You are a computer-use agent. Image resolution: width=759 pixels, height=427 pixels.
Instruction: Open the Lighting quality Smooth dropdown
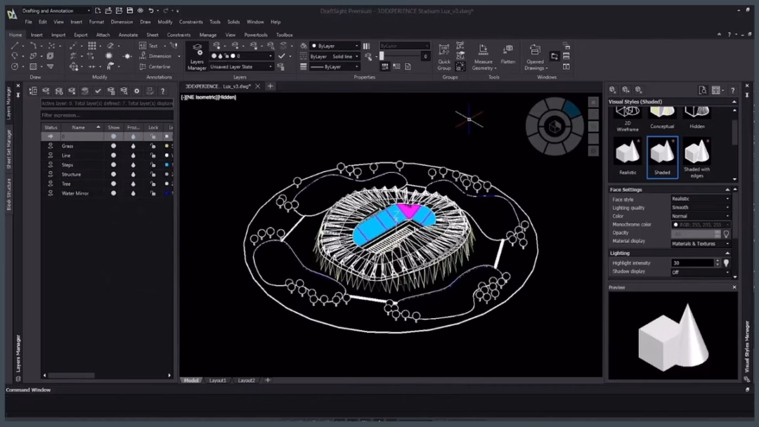point(700,207)
